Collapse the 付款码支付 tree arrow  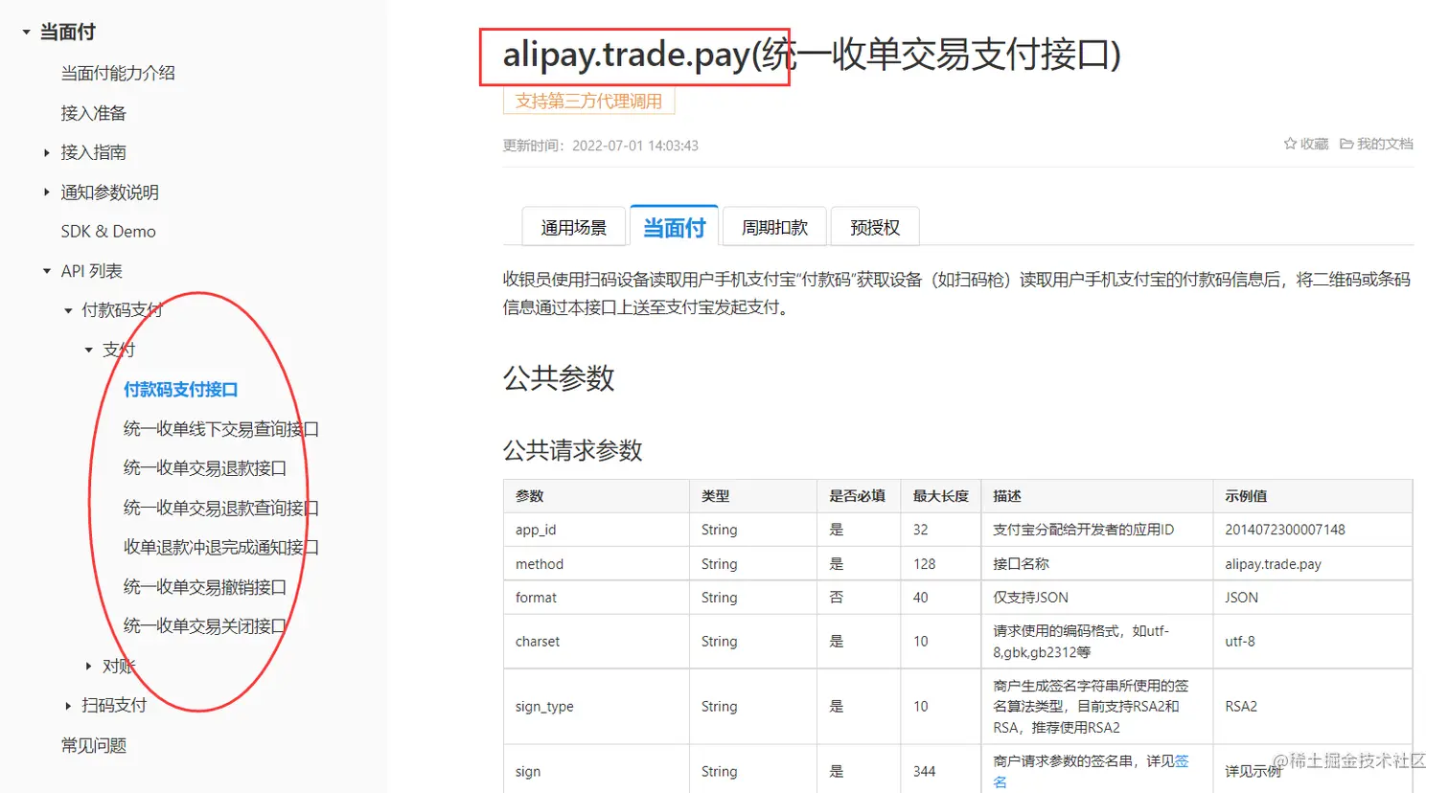click(68, 310)
